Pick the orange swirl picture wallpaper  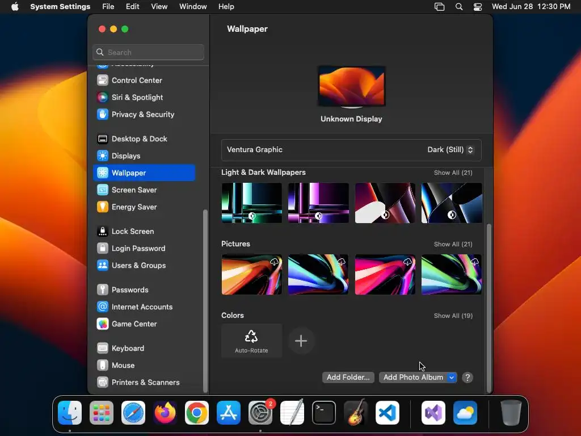pyautogui.click(x=251, y=274)
